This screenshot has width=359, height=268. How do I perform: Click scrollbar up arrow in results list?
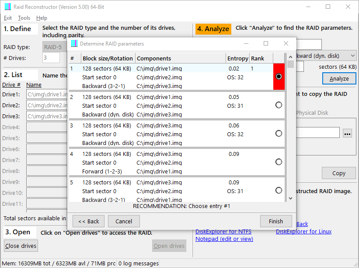pos(291,57)
